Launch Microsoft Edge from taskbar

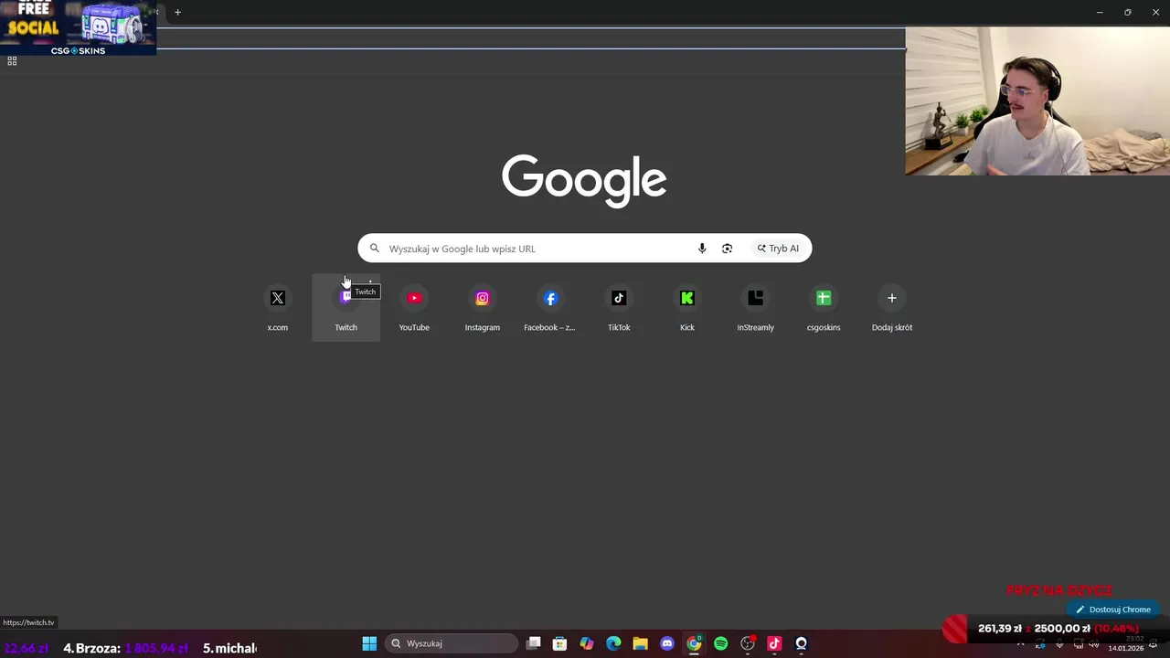point(613,643)
